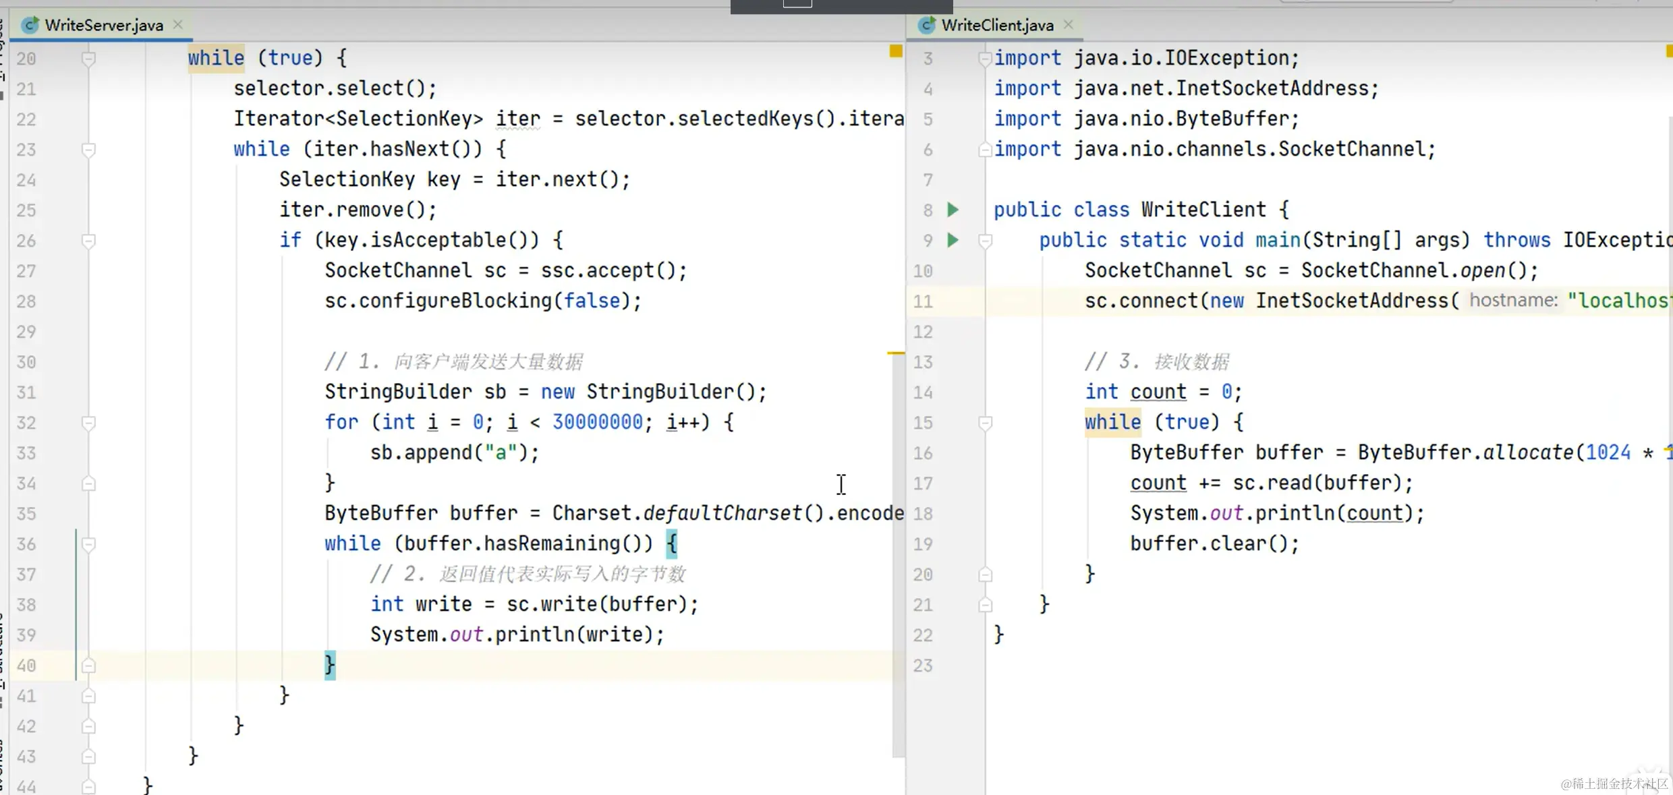Collapse client while loop at line 15

click(985, 423)
